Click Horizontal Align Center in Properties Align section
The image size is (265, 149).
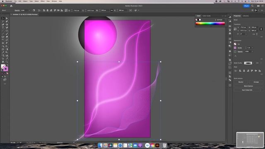pos(244,71)
